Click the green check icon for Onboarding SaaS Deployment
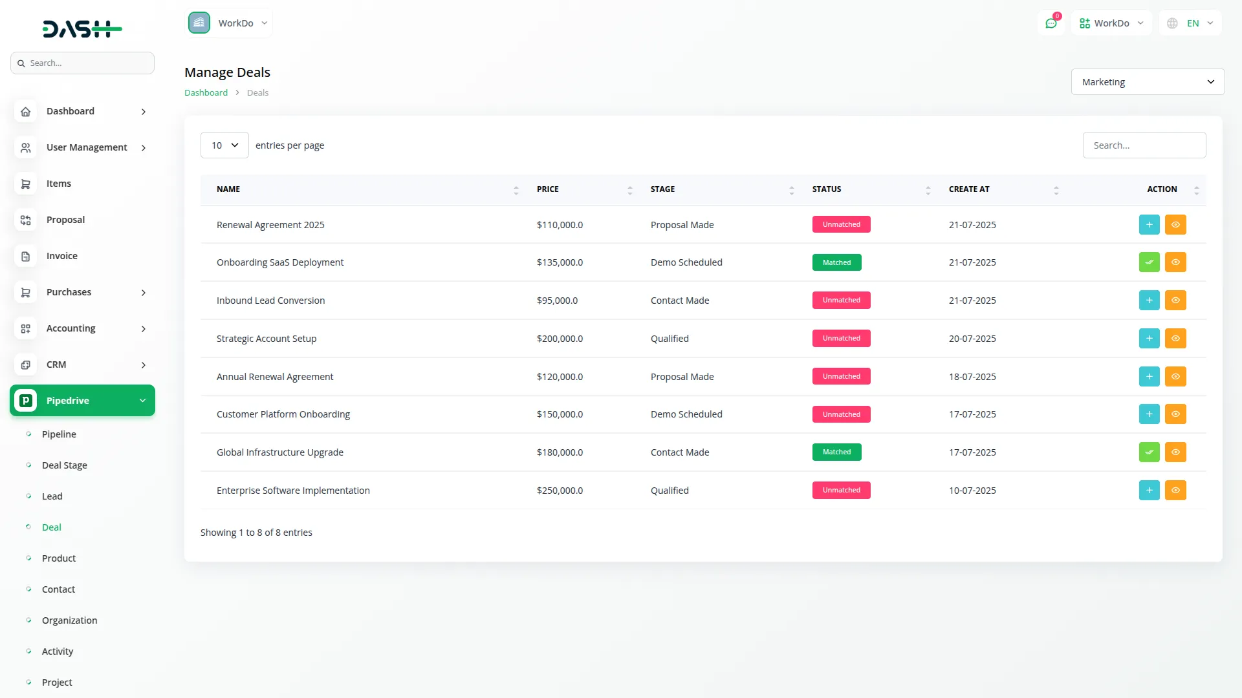The width and height of the screenshot is (1242, 698). 1149,262
